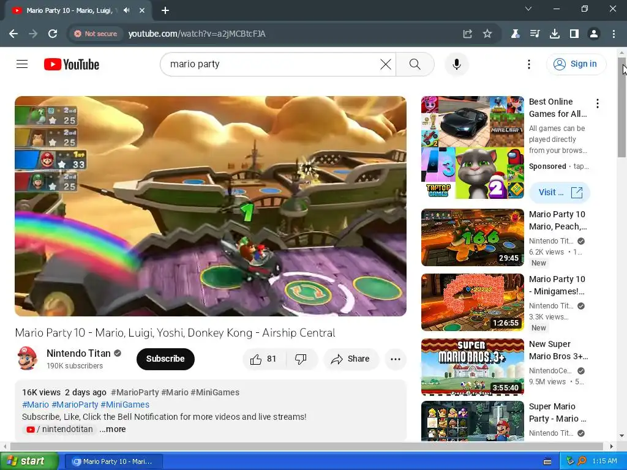Go to the YouTube home logo
The width and height of the screenshot is (627, 470).
pyautogui.click(x=72, y=64)
